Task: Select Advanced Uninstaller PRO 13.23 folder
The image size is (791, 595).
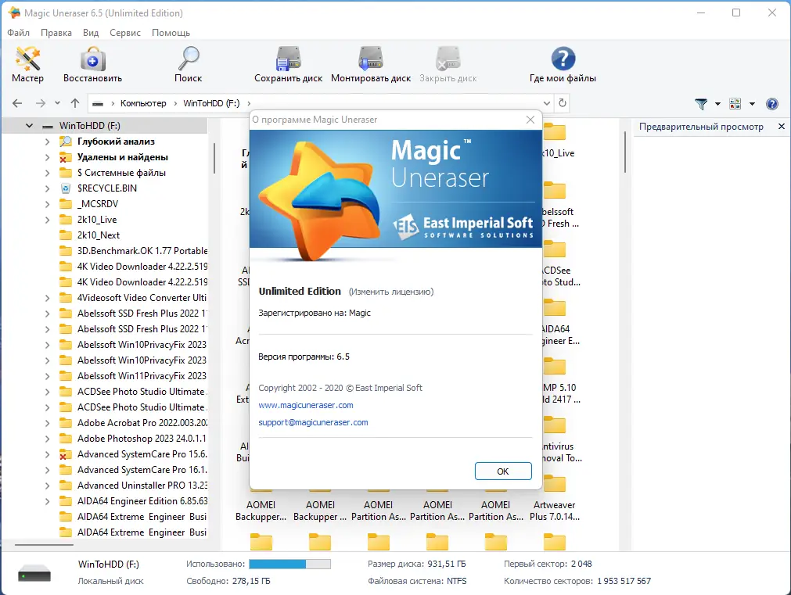Action: (x=142, y=486)
